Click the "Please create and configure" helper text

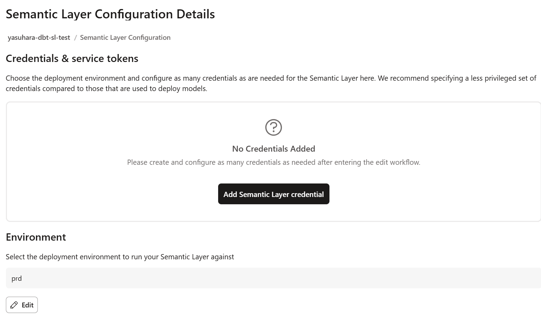[273, 162]
